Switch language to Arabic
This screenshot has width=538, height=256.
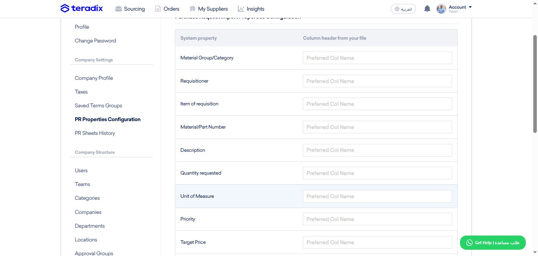coord(403,9)
